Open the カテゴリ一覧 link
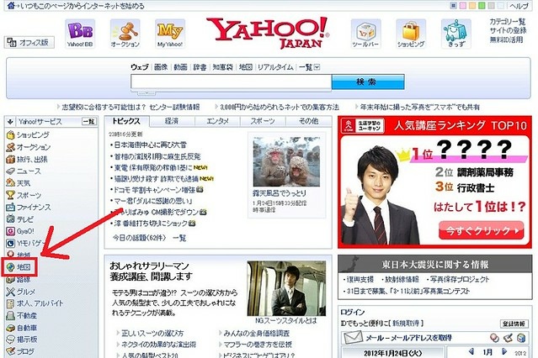This screenshot has width=538, height=358. point(508,22)
